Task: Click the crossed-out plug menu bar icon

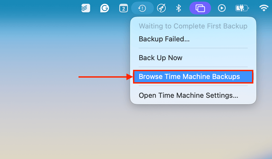Action: 161,8
